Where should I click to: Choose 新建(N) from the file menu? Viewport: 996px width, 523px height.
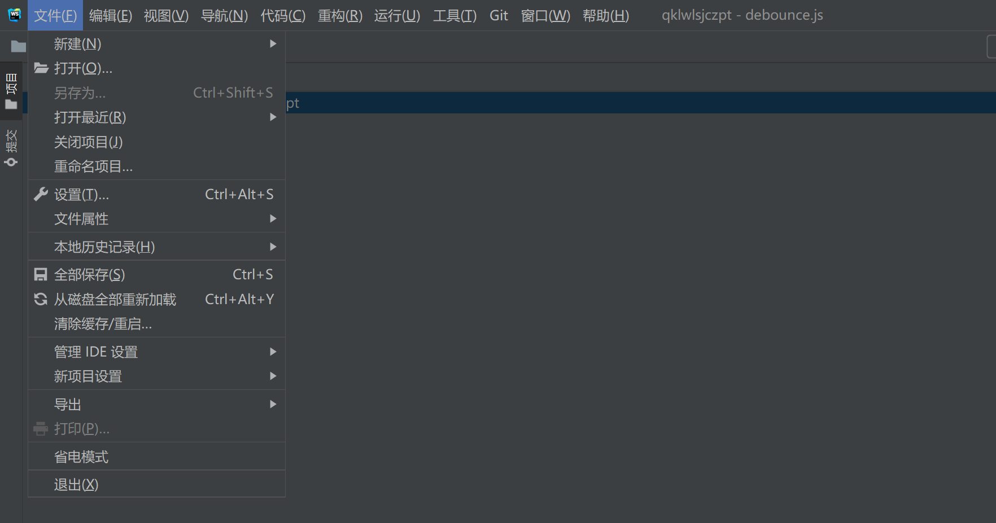pyautogui.click(x=156, y=43)
